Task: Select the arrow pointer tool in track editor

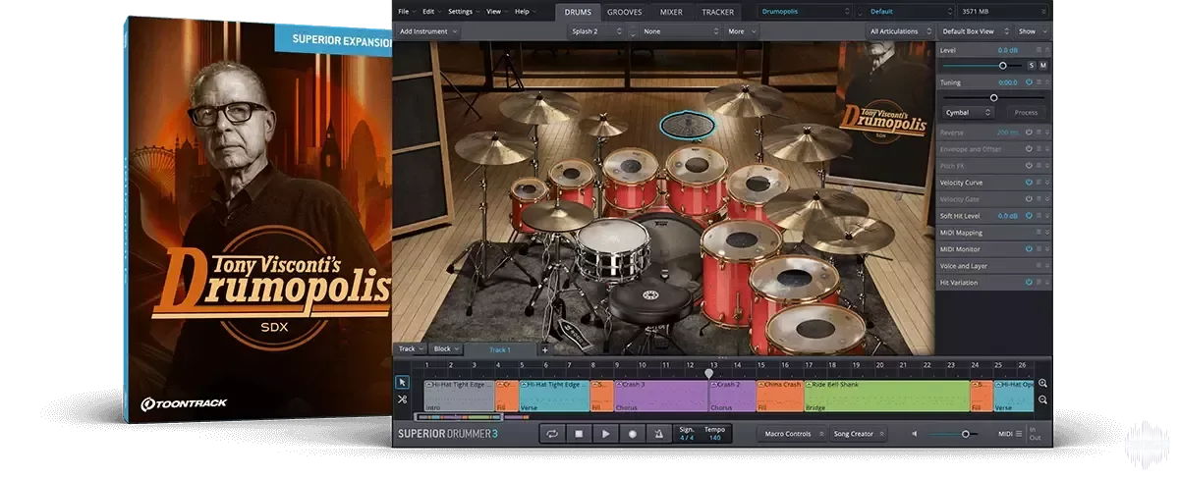Action: pos(403,382)
